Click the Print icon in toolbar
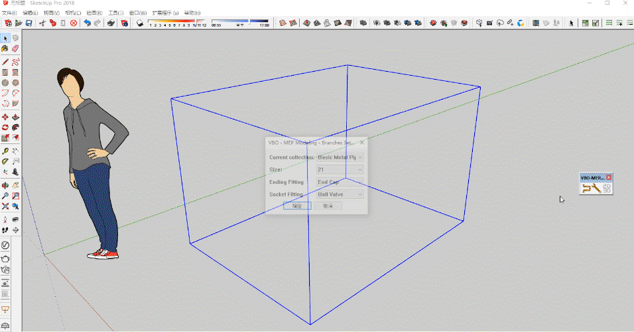The width and height of the screenshot is (634, 332). tap(109, 23)
